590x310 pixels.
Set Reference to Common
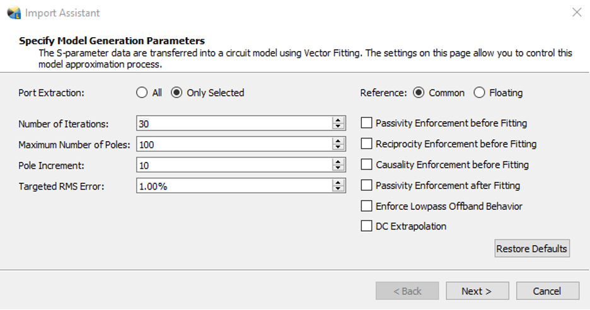coord(419,93)
